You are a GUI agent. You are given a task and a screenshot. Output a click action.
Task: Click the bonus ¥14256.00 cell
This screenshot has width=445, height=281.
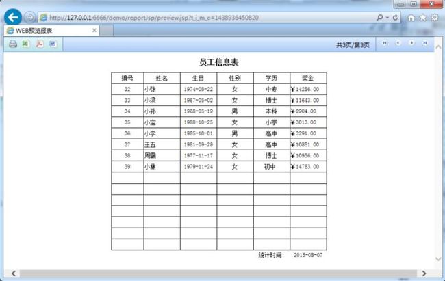tap(308, 89)
